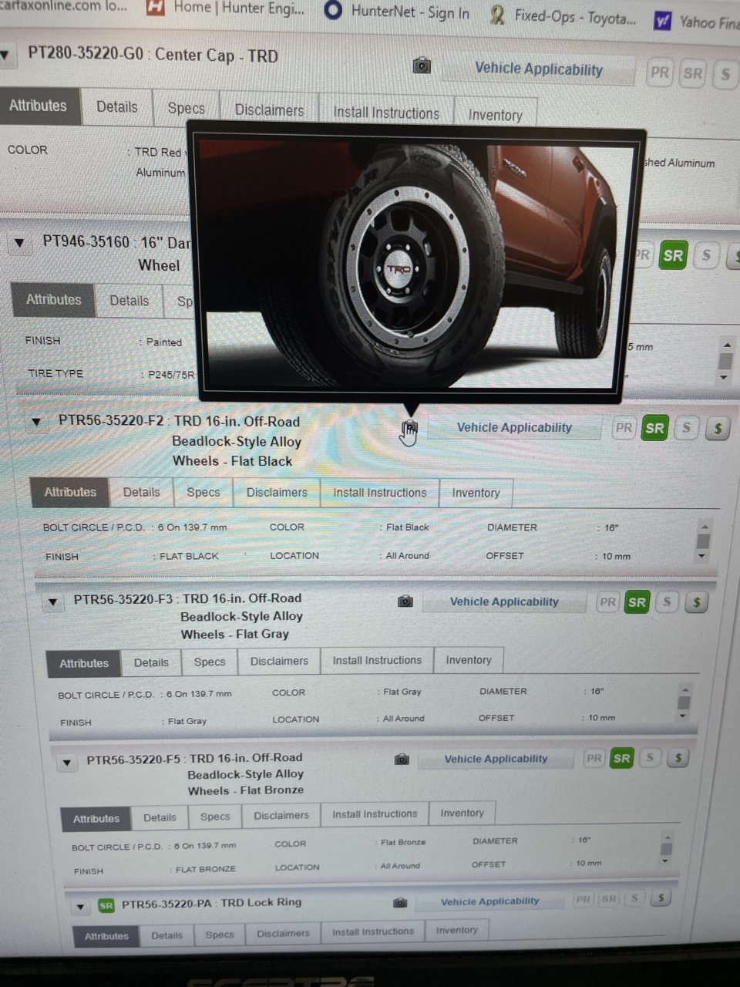Viewport: 740px width, 987px height.
Task: Open the Details tab for Center Cap PT280-35220-G0
Action: pyautogui.click(x=117, y=107)
